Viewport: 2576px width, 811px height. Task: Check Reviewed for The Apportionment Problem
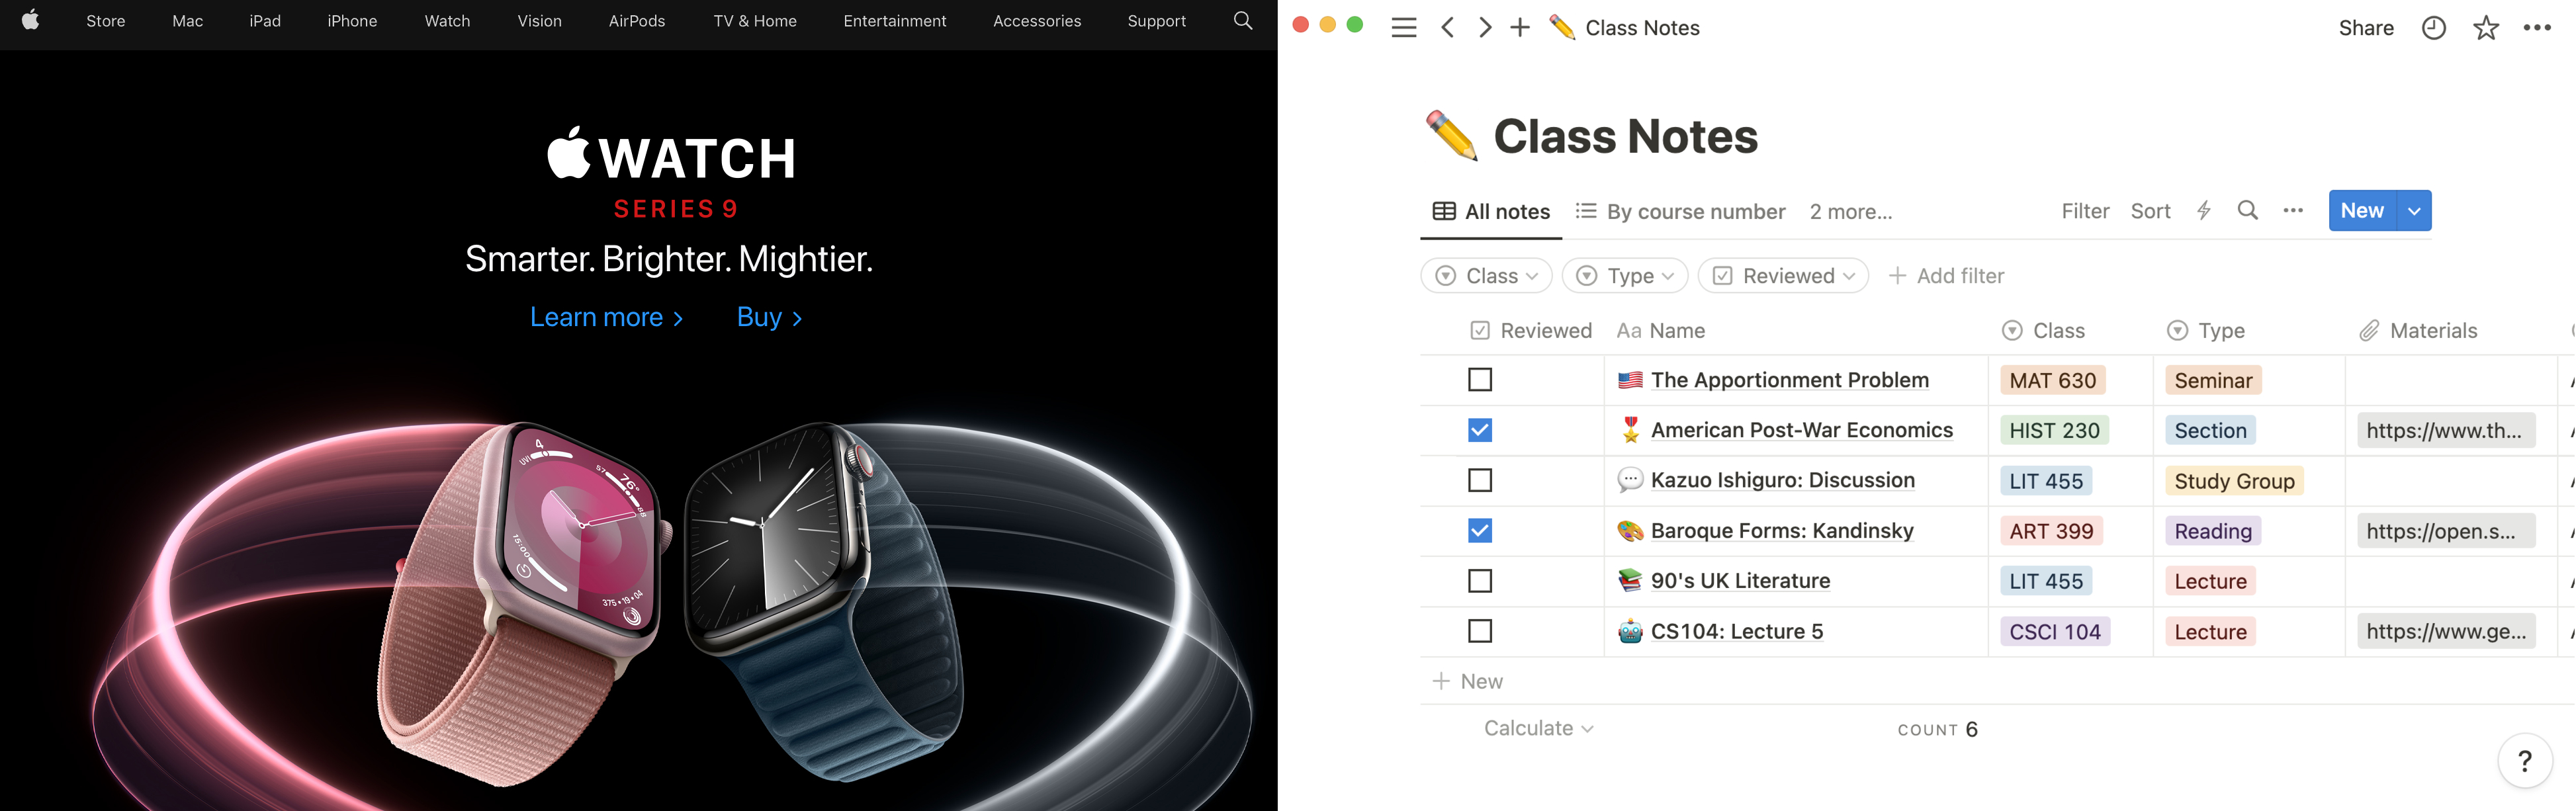click(x=1480, y=380)
